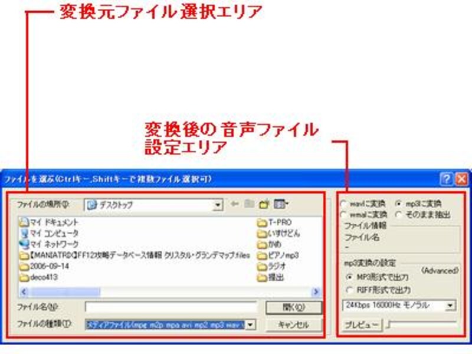Go up one folder level
The width and height of the screenshot is (472, 354).
pos(248,204)
